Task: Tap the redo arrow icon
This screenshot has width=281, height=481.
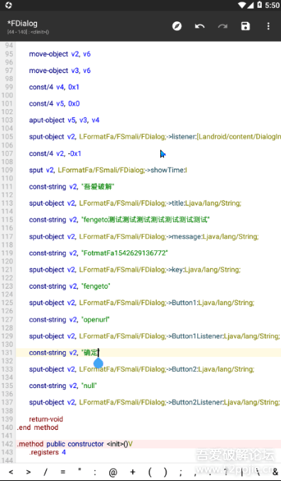Action: (223, 26)
